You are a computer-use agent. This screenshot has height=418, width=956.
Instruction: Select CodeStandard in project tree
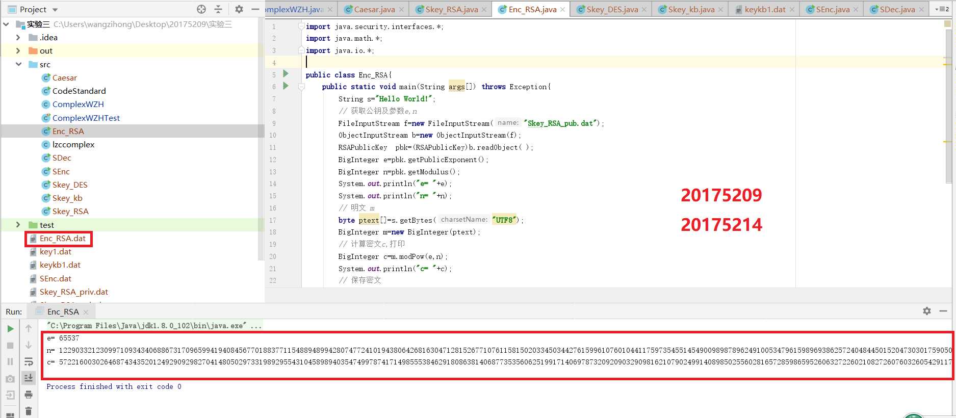click(79, 91)
